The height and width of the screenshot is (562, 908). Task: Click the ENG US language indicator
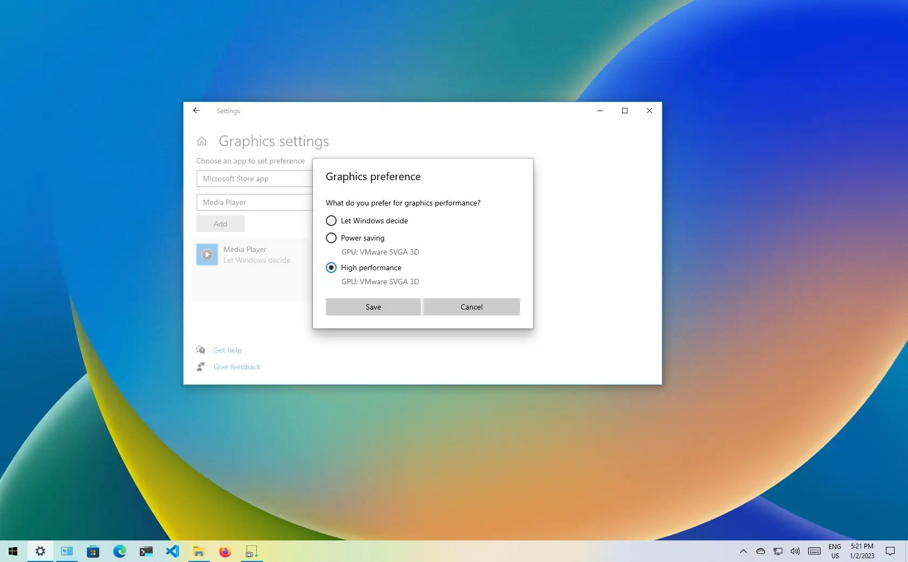point(834,551)
